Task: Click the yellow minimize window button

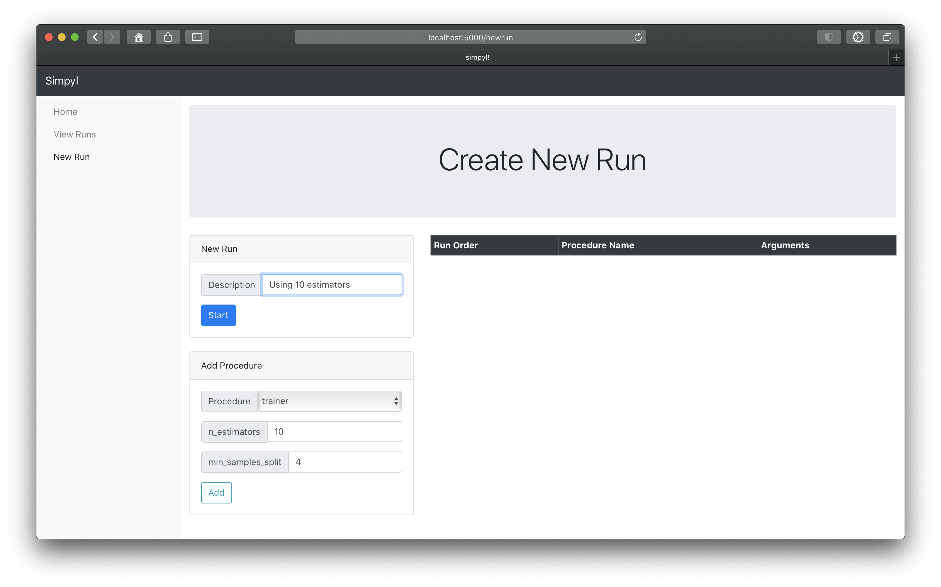Action: point(62,37)
